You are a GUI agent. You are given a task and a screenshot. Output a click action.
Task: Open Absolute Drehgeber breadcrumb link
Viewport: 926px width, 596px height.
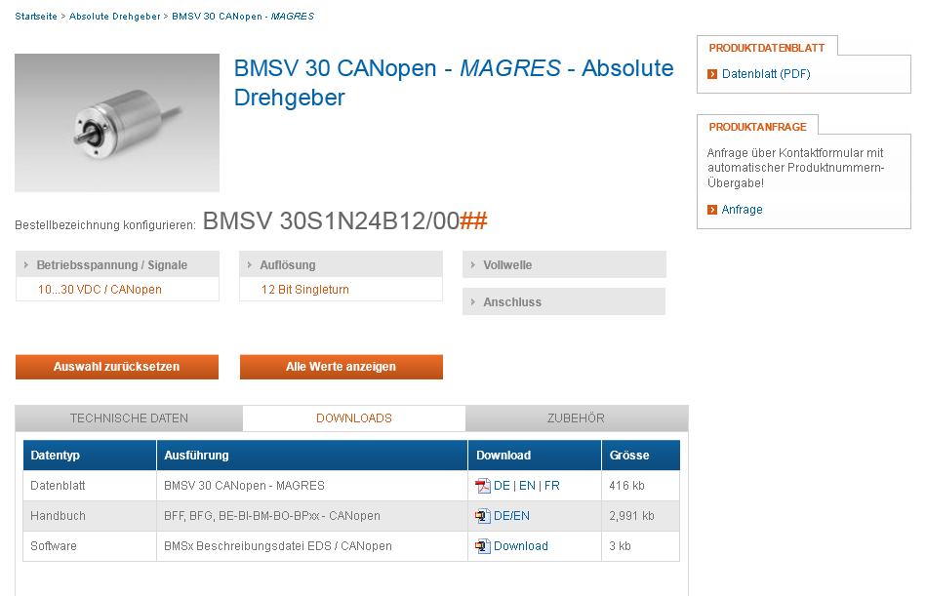(x=114, y=17)
